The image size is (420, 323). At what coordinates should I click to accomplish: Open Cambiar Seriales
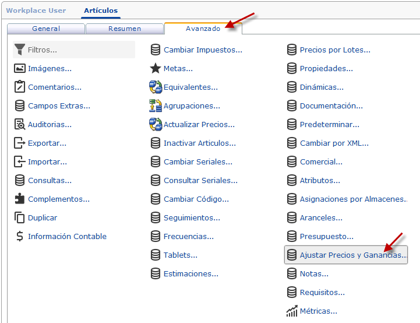tap(198, 162)
